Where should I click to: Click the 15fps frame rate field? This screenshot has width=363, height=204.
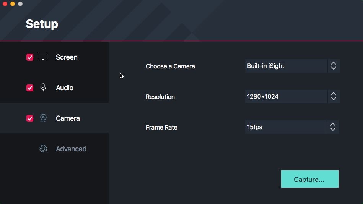click(x=286, y=127)
